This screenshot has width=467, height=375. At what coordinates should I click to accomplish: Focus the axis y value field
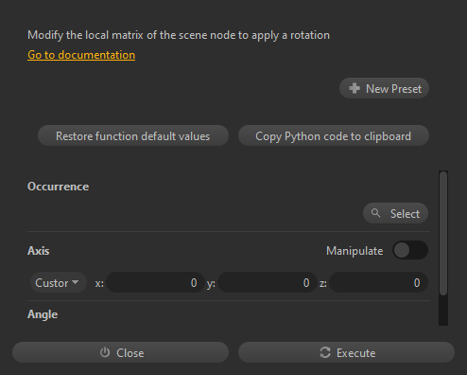[268, 282]
